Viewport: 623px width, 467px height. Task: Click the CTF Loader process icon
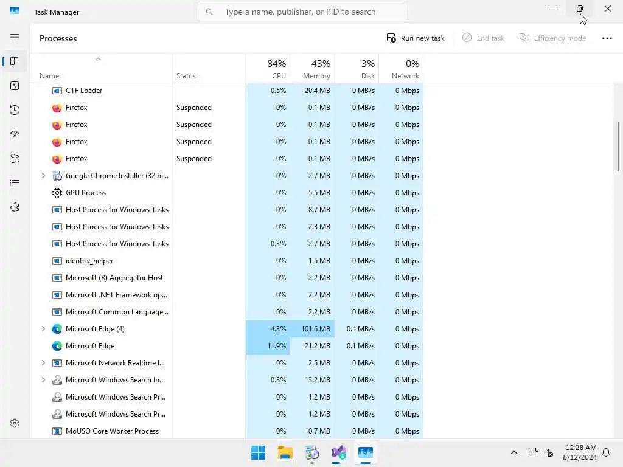57,91
